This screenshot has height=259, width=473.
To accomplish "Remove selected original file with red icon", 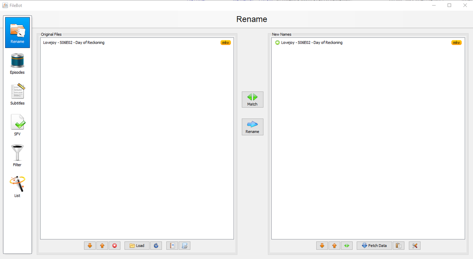I will click(x=115, y=246).
